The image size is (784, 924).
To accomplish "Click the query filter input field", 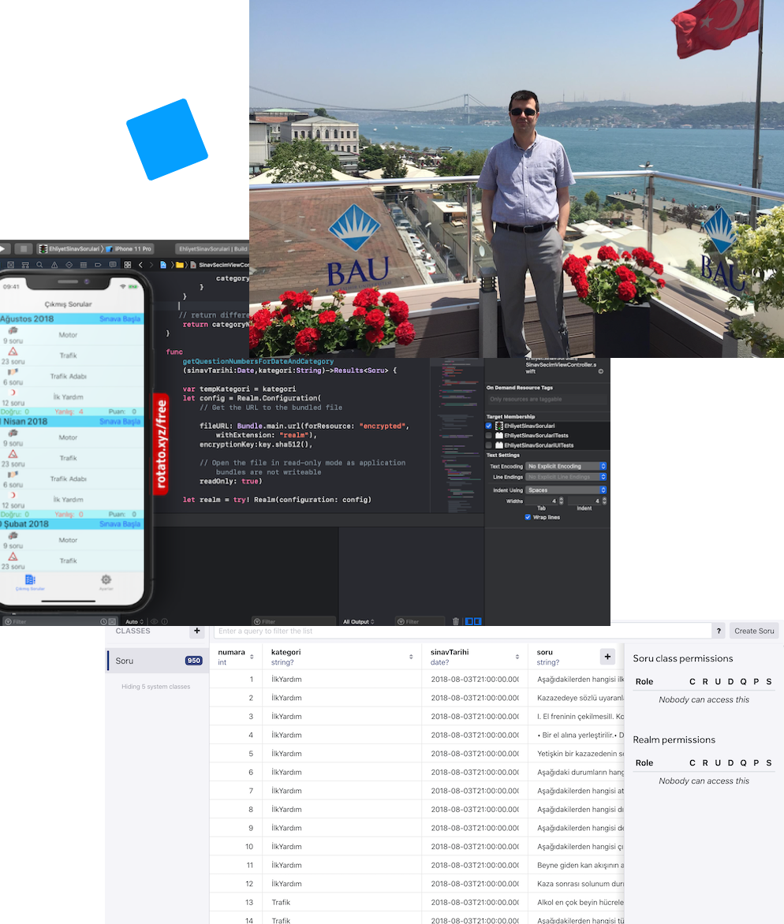I will [462, 631].
